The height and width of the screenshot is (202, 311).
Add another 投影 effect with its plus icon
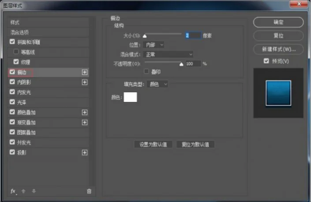point(85,153)
